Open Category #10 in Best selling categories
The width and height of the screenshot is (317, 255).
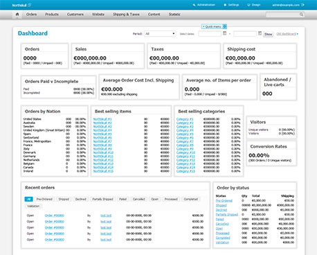[x=185, y=152]
